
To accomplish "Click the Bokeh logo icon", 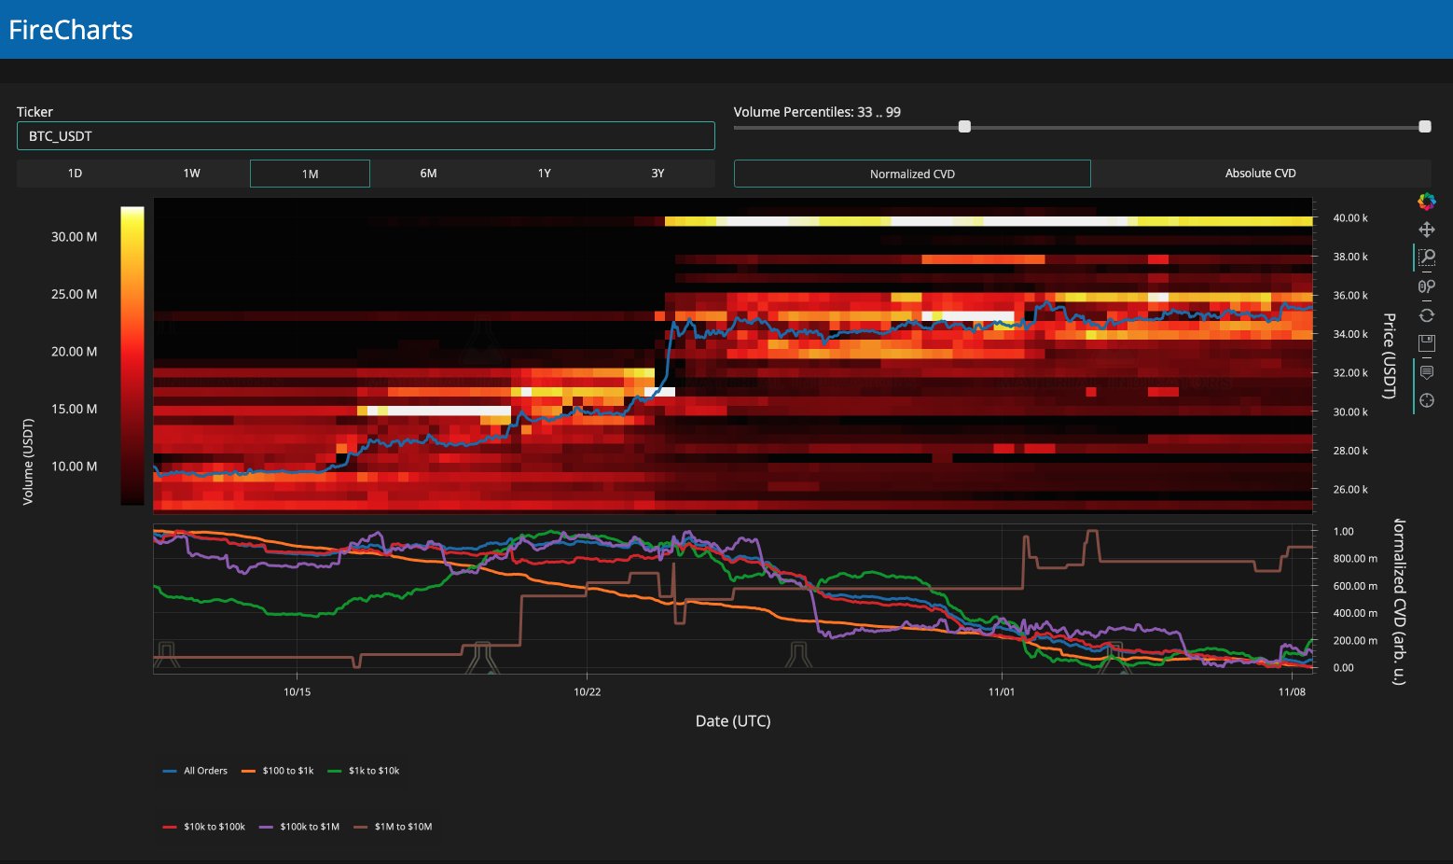I will click(x=1426, y=201).
